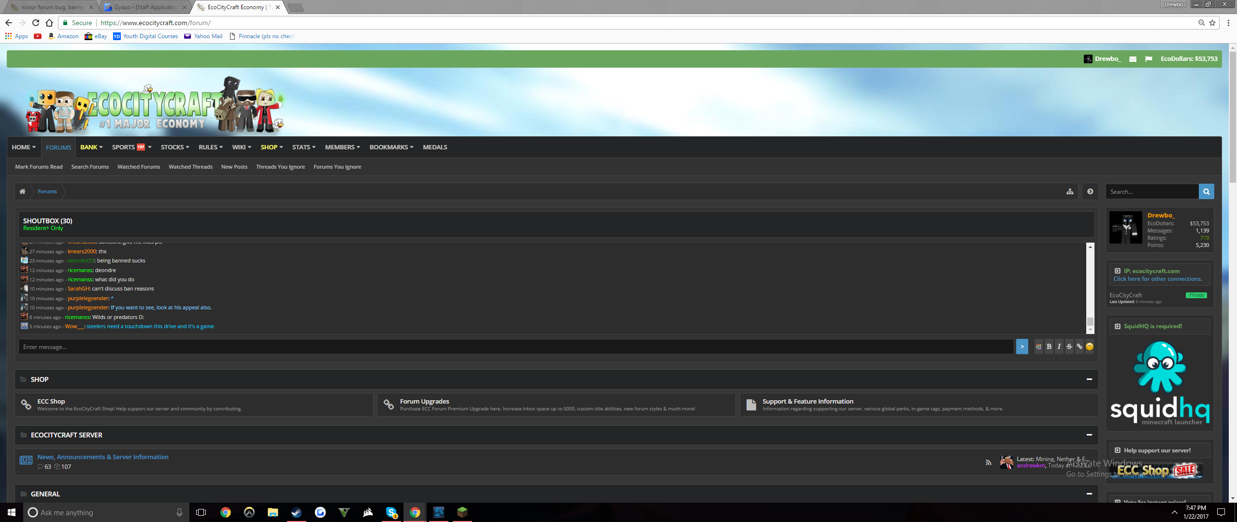Open the shoutbox text color picker
This screenshot has height=522, width=1237.
coord(1038,347)
